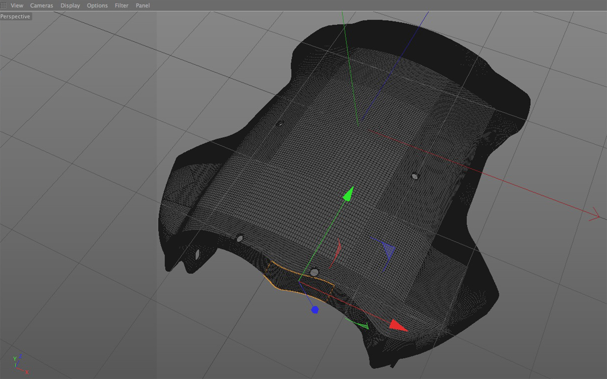The height and width of the screenshot is (379, 607).
Task: Open the View menu
Action: (17, 6)
